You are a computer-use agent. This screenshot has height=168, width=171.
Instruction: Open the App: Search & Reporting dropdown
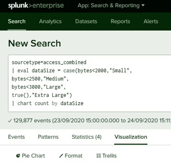click(x=111, y=5)
